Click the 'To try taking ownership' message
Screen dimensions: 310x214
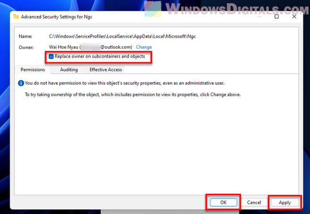133,95
